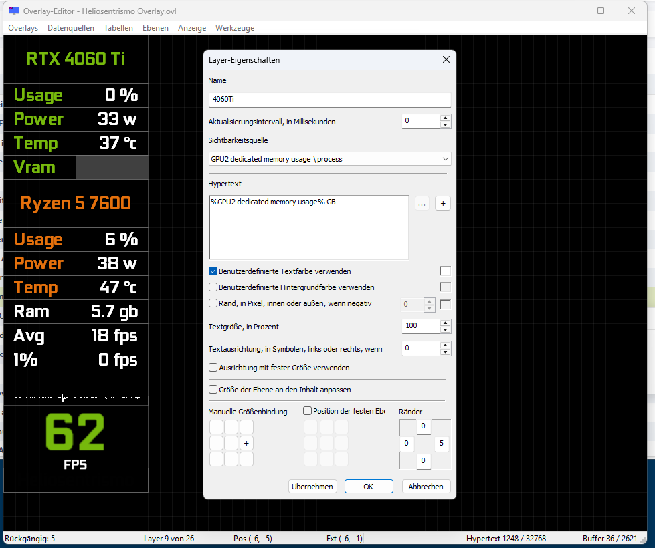Check Größe der Ebene an den Inhalt anpassen
The image size is (655, 548).
pos(213,390)
